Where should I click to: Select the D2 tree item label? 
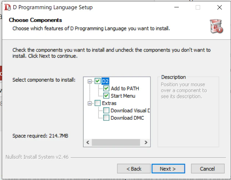click(x=105, y=81)
